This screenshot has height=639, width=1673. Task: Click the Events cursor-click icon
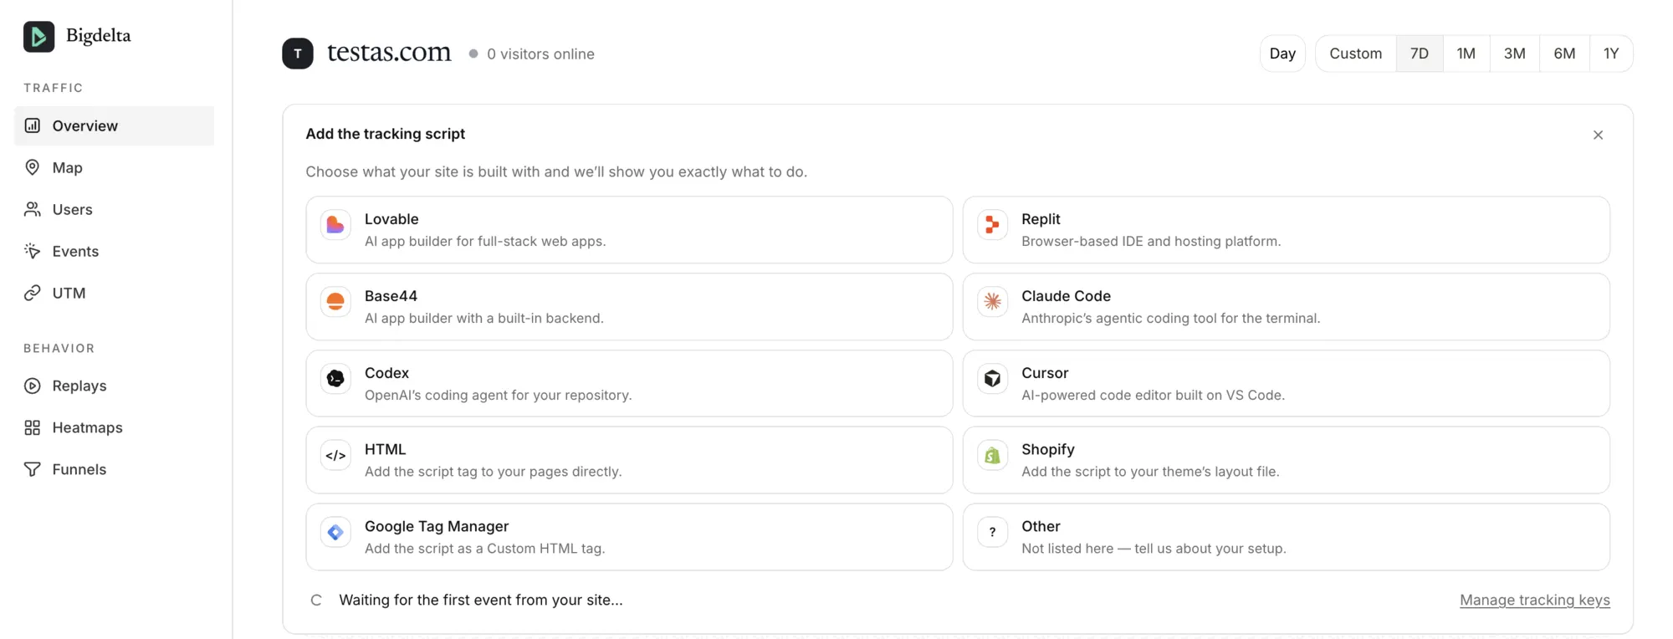tap(33, 251)
